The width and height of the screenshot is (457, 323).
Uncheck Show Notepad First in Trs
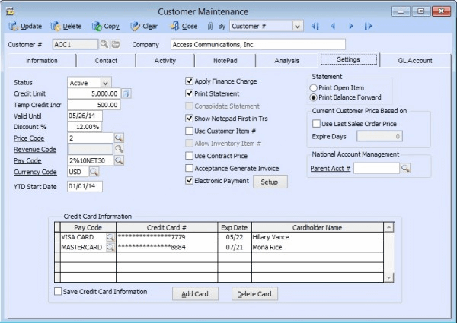[x=189, y=118]
